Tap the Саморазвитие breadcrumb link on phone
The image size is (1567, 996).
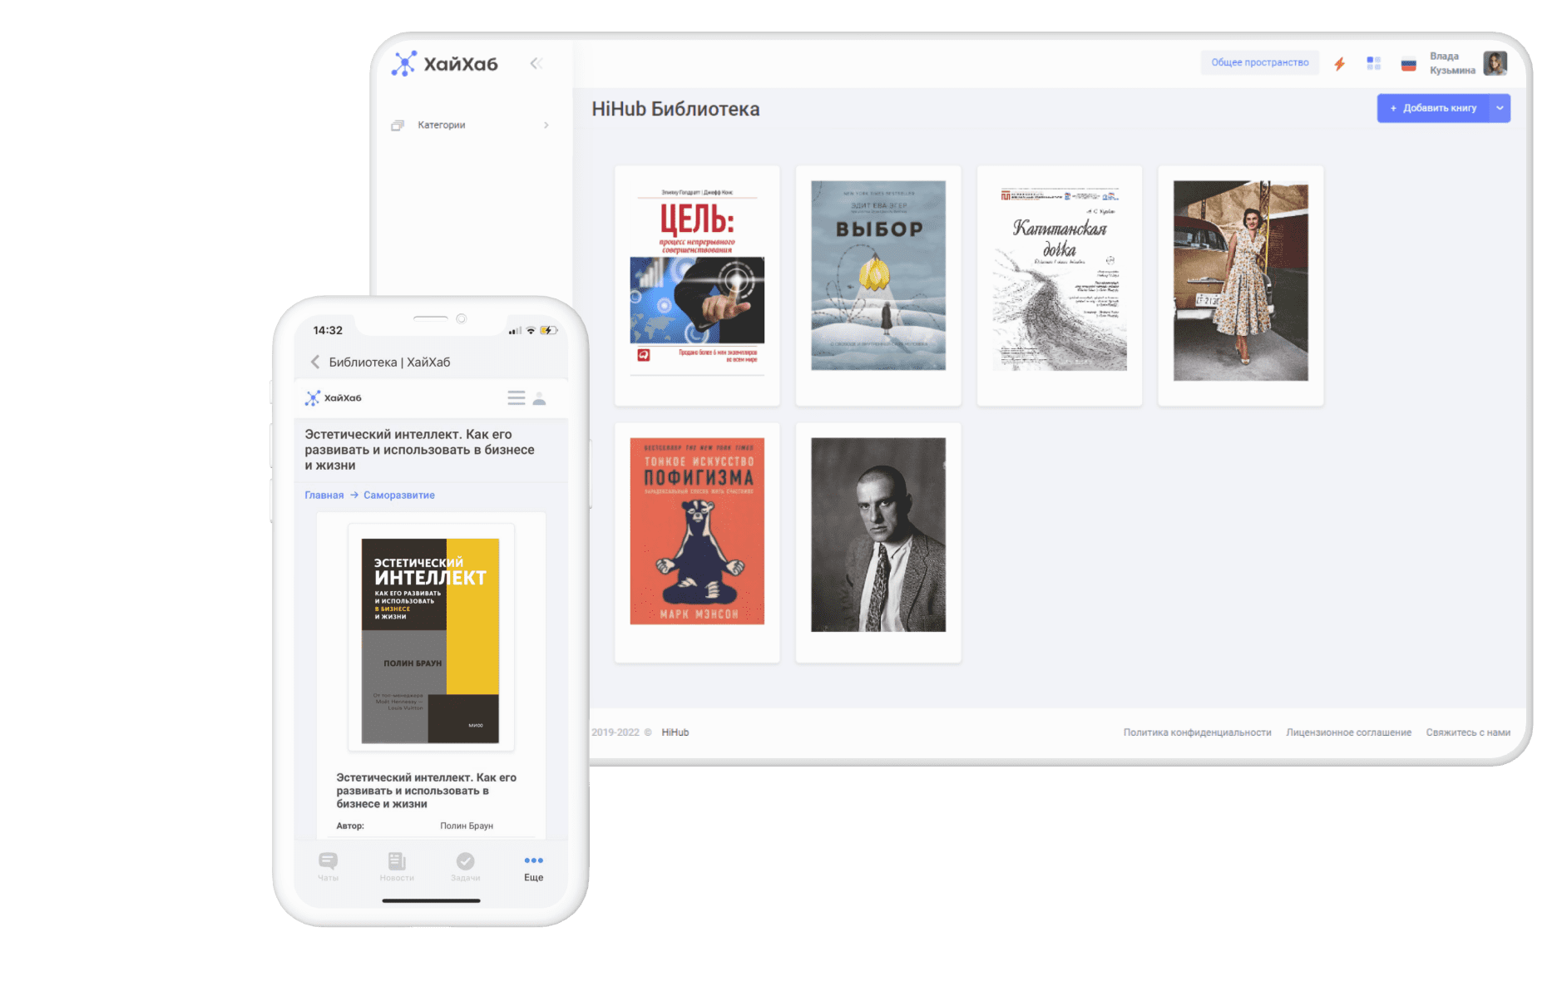click(x=399, y=495)
